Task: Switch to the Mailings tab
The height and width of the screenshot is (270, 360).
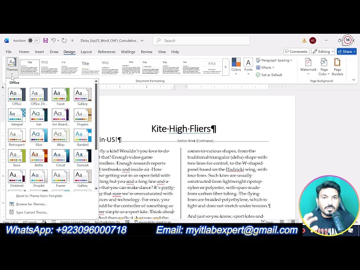Action: coord(128,52)
